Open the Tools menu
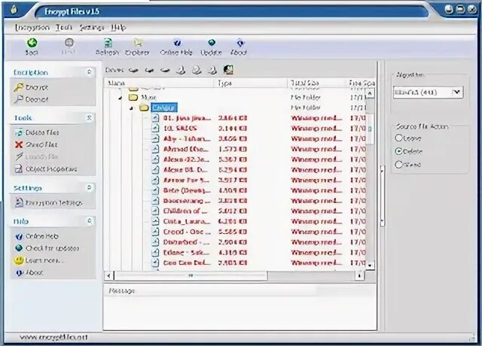 [64, 28]
